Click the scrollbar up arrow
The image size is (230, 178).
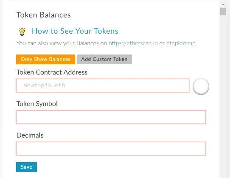pyautogui.click(x=223, y=4)
